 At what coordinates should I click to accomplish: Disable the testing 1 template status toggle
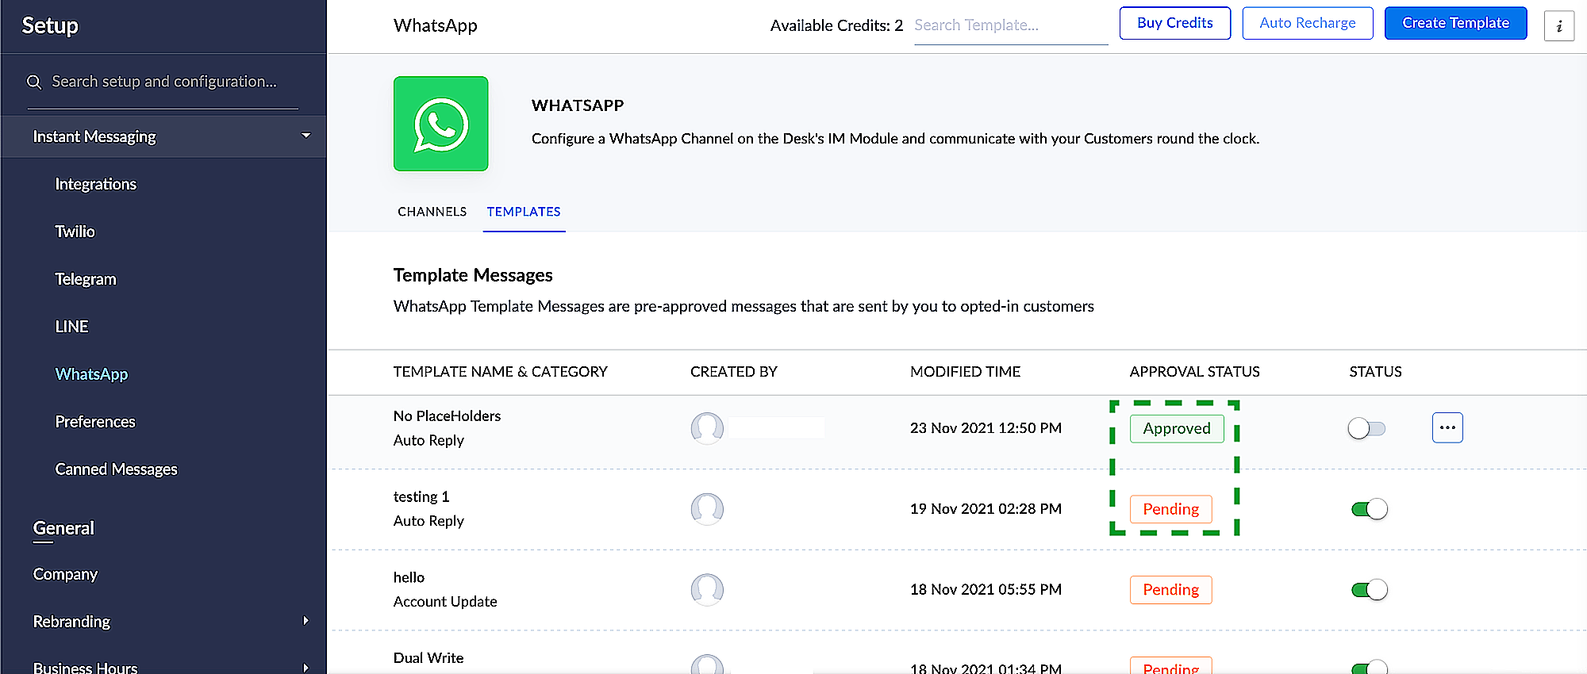pyautogui.click(x=1370, y=509)
